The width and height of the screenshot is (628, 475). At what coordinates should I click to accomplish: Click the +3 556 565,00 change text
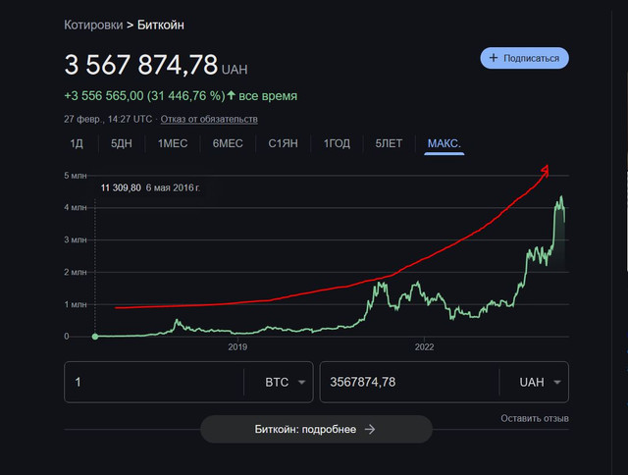[104, 96]
